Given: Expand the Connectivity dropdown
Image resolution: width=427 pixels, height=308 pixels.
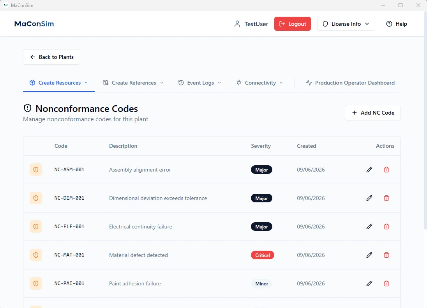Looking at the screenshot, I should [260, 83].
